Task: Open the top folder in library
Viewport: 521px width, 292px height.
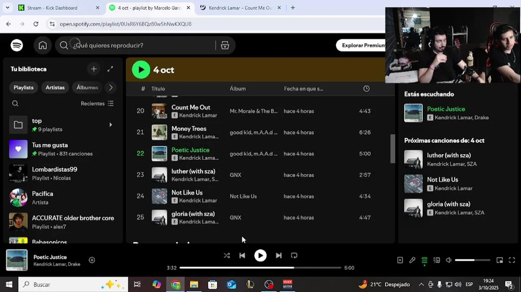Action: pos(63,125)
